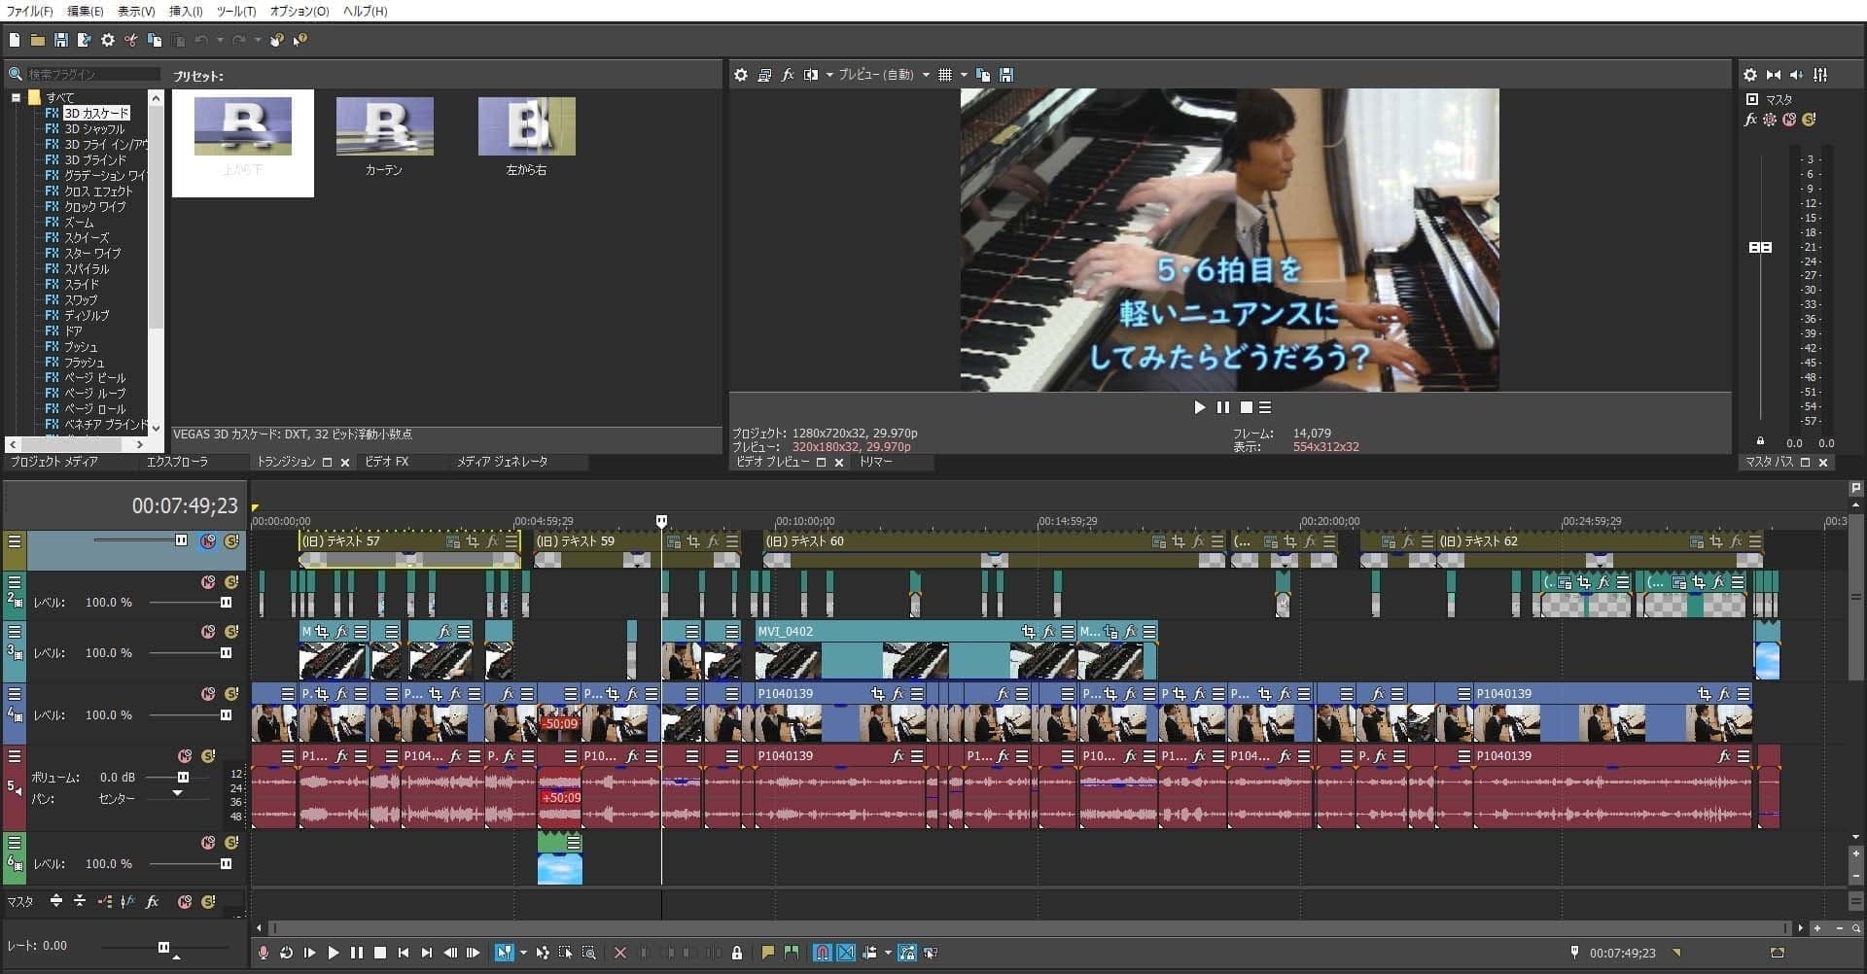Mute audio track 5 (red track)

pos(185,756)
